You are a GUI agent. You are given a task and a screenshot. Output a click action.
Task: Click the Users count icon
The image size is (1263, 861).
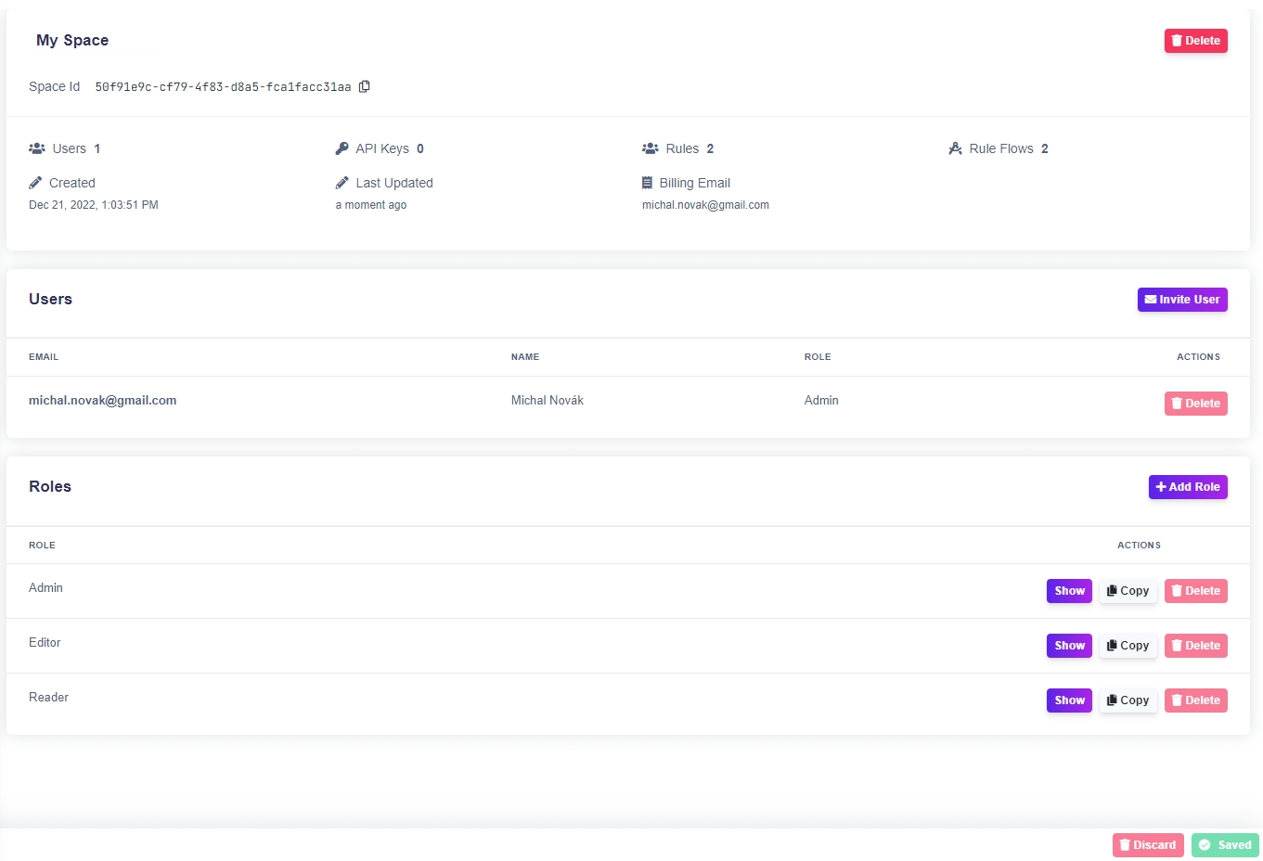[x=37, y=148]
